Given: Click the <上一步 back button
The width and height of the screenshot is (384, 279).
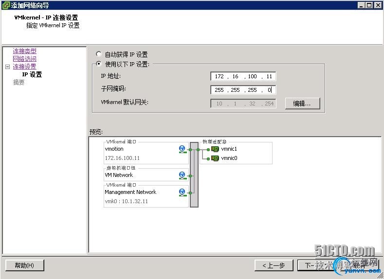Looking at the screenshot, I should 274,265.
